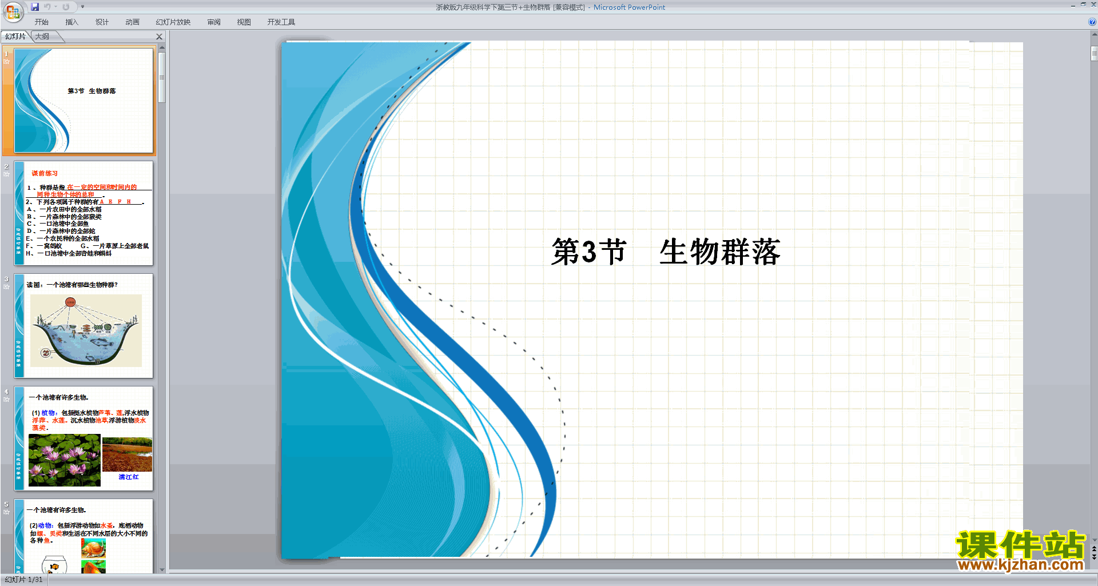
Task: Open the 插入 ribbon tab
Action: [x=71, y=22]
